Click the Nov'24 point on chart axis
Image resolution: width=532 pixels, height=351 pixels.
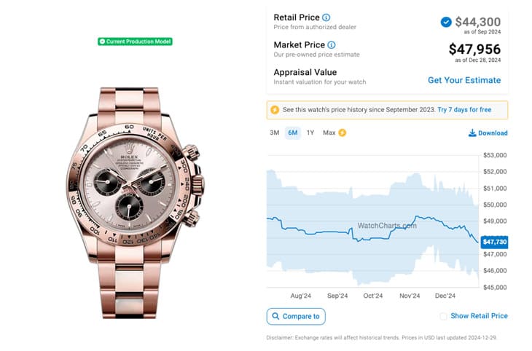click(x=410, y=296)
